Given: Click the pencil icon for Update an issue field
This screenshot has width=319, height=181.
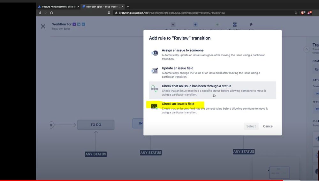Looking at the screenshot, I should pos(155,71).
